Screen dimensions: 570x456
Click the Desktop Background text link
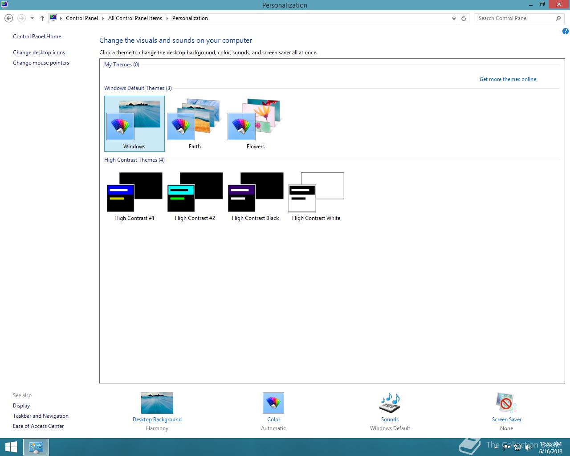[157, 419]
